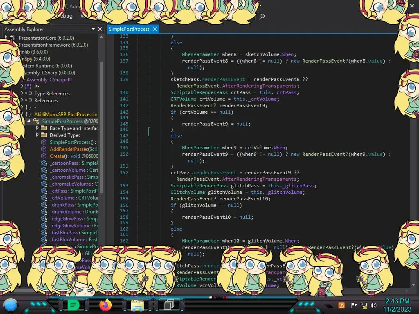This screenshot has height=314, width=419.
Task: Click the Java tray icon
Action: tap(342, 305)
